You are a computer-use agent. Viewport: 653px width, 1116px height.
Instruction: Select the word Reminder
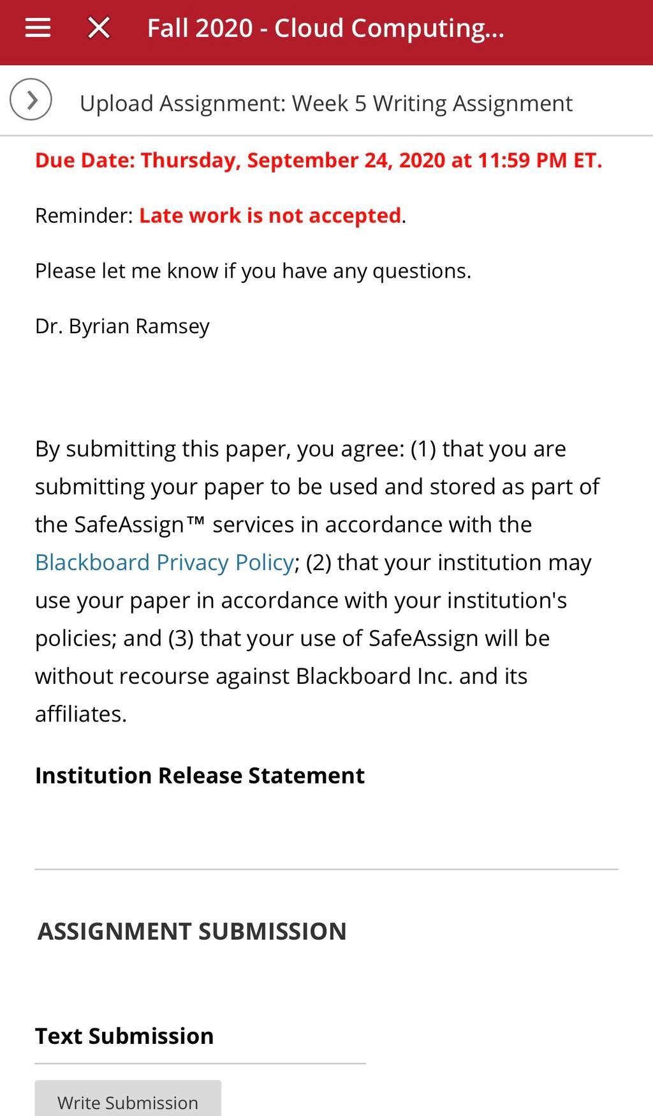coord(82,216)
